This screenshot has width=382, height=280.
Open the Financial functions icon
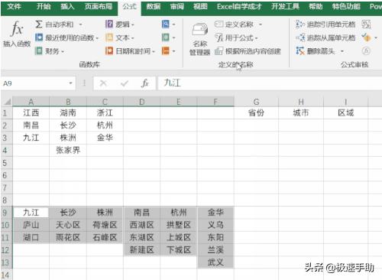(x=39, y=51)
